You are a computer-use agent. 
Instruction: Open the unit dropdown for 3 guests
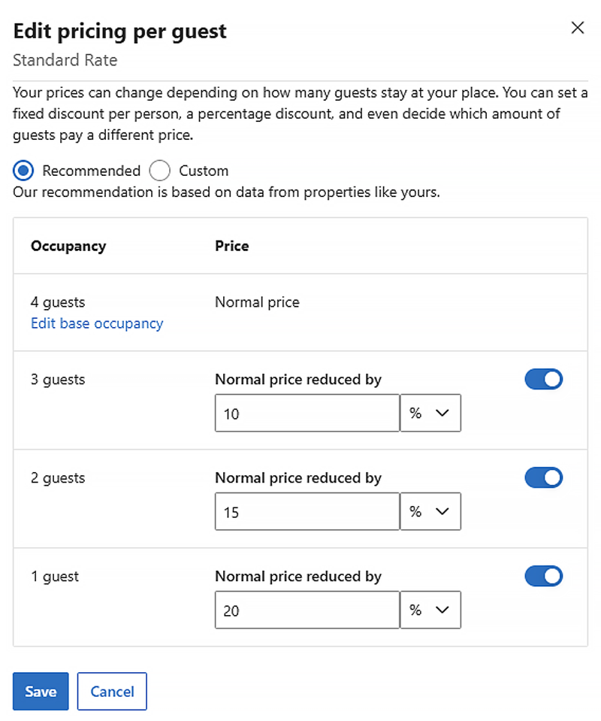click(x=430, y=413)
